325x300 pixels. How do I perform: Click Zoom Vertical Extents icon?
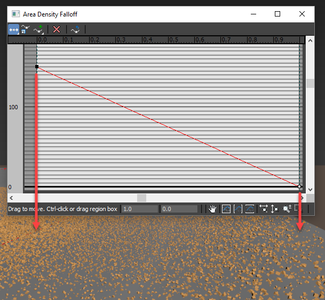pos(249,209)
